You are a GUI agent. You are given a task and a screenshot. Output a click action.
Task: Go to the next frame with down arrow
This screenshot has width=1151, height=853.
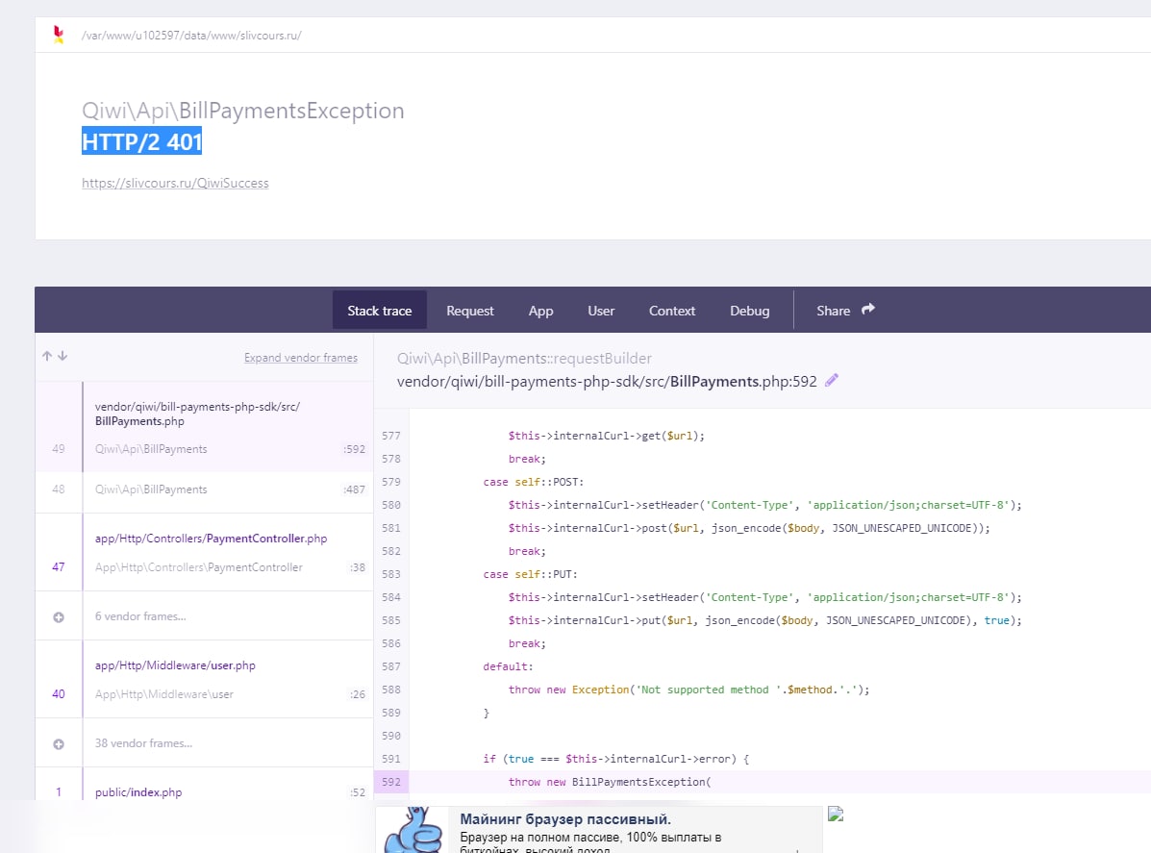[63, 356]
